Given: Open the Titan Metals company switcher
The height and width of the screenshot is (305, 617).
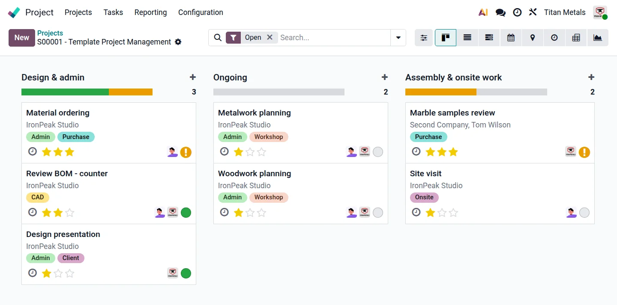Looking at the screenshot, I should click(565, 12).
